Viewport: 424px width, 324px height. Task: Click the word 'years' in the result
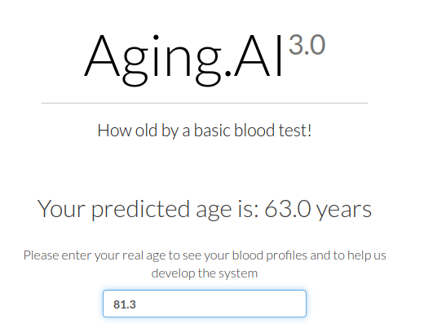(344, 211)
